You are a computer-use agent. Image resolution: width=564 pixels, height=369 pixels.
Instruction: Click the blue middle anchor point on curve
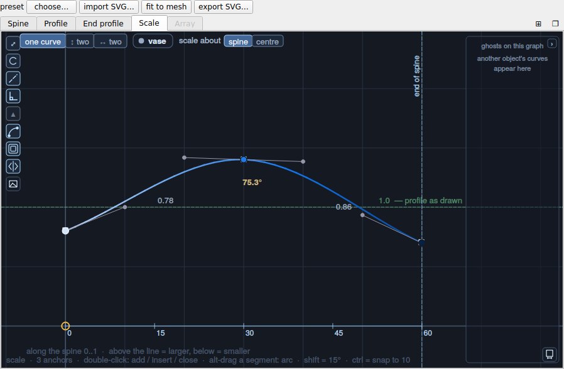click(244, 159)
